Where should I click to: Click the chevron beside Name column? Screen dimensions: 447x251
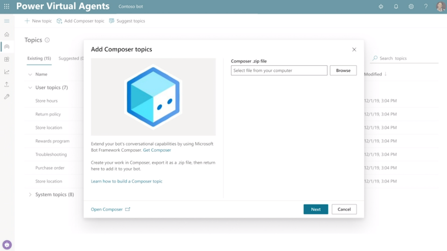pyautogui.click(x=30, y=74)
